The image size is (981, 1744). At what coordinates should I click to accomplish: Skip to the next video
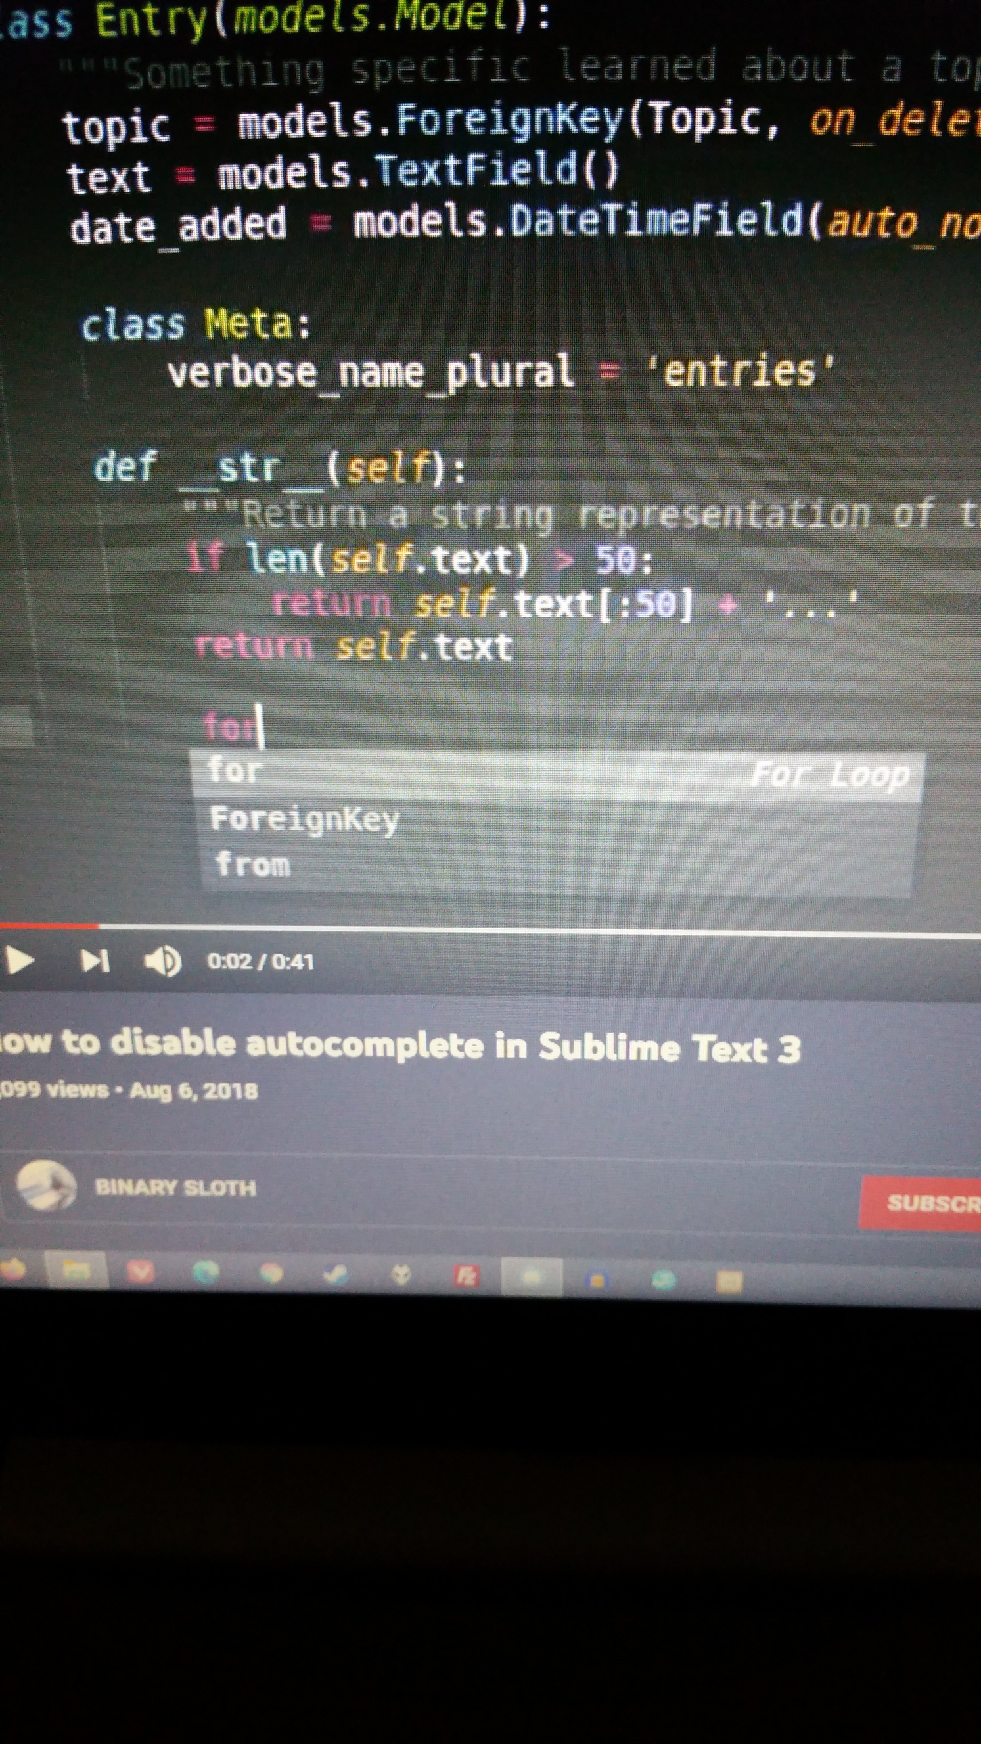[x=94, y=960]
